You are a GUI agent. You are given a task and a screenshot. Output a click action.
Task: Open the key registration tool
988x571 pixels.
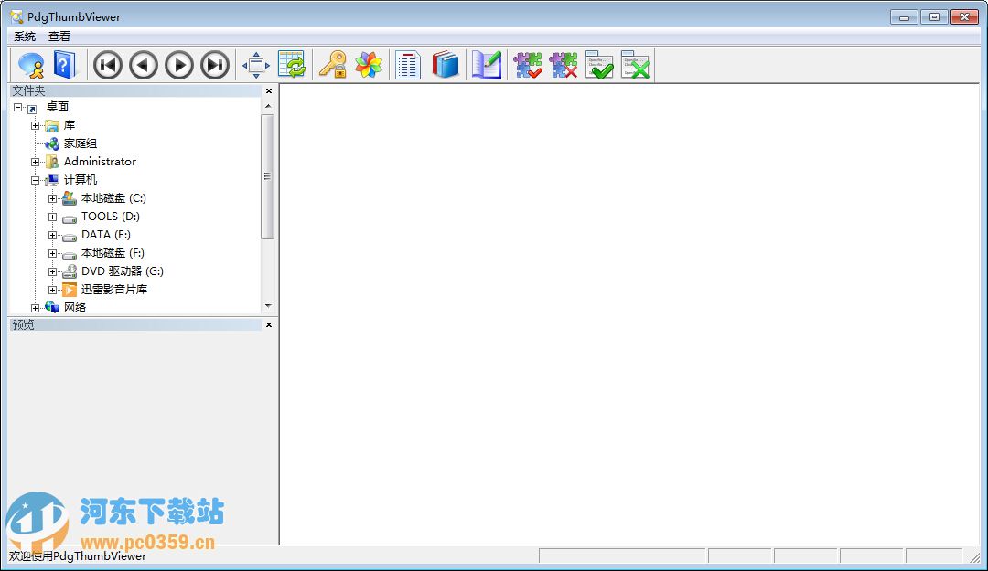point(331,65)
